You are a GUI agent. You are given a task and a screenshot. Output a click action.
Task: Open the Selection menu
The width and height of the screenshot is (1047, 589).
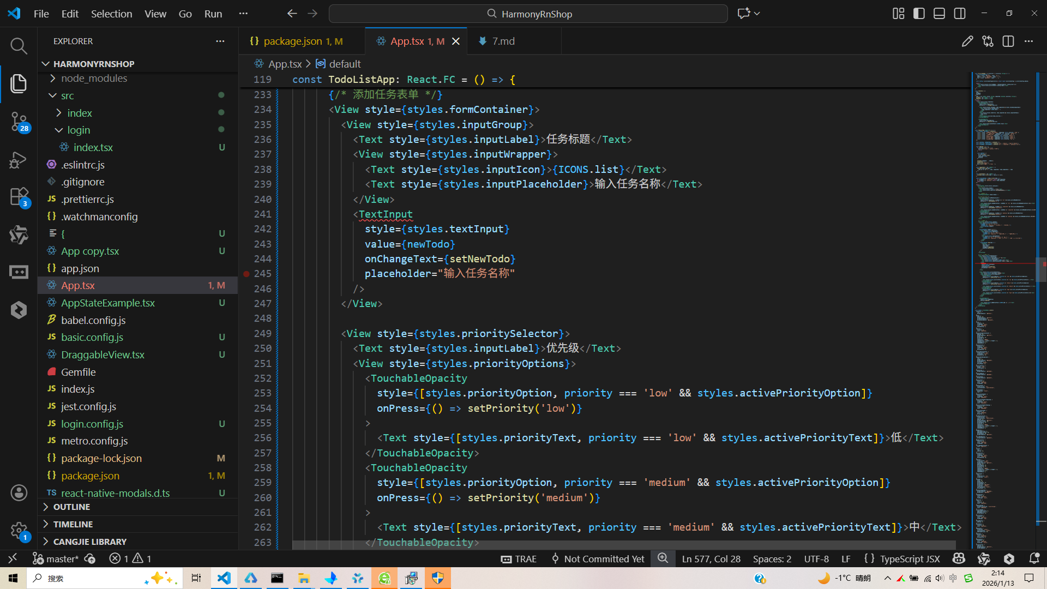coord(111,14)
